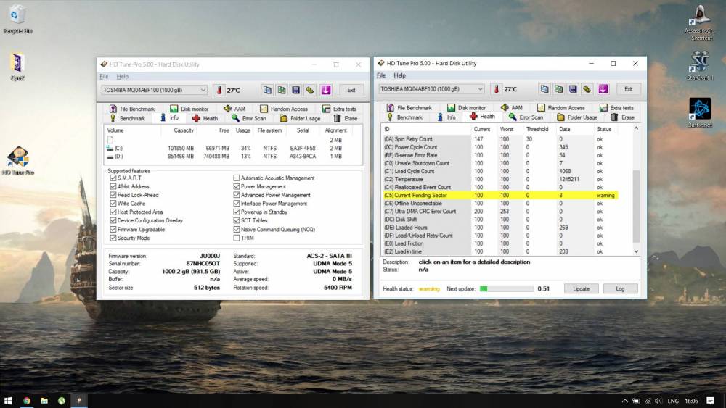The width and height of the screenshot is (726, 408).
Task: Click ENG language indicator in taskbar
Action: 673,401
